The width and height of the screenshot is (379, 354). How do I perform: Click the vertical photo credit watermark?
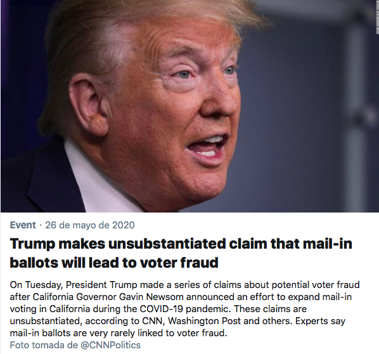[x=377, y=17]
